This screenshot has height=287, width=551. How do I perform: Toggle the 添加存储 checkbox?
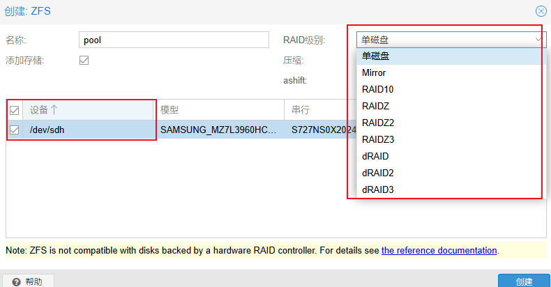pyautogui.click(x=84, y=61)
